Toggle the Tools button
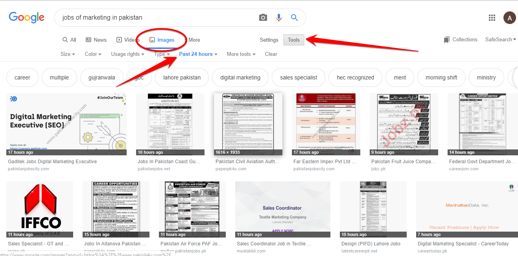 (293, 40)
